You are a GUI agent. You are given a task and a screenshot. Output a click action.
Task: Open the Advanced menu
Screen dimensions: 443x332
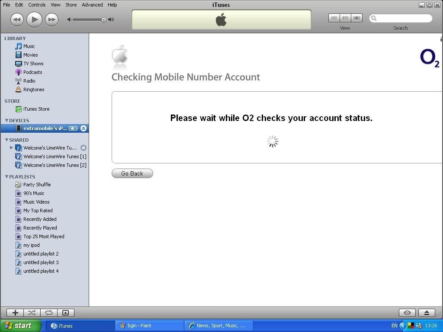[92, 5]
